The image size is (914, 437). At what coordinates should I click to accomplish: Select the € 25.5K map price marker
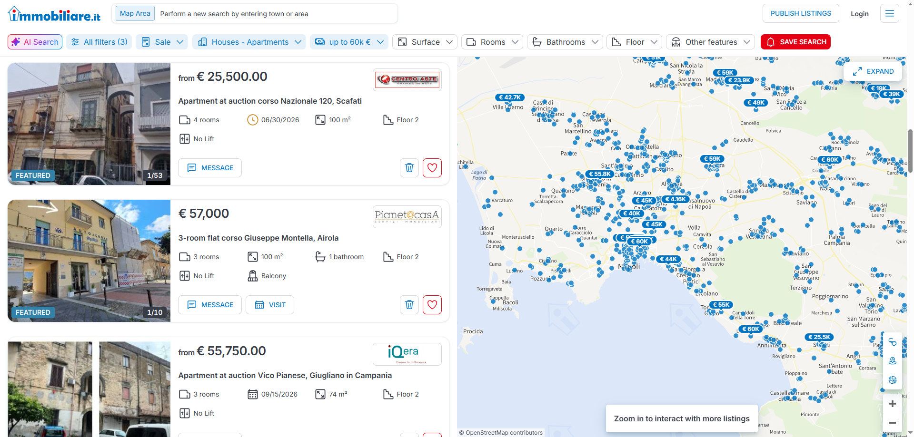tap(819, 337)
